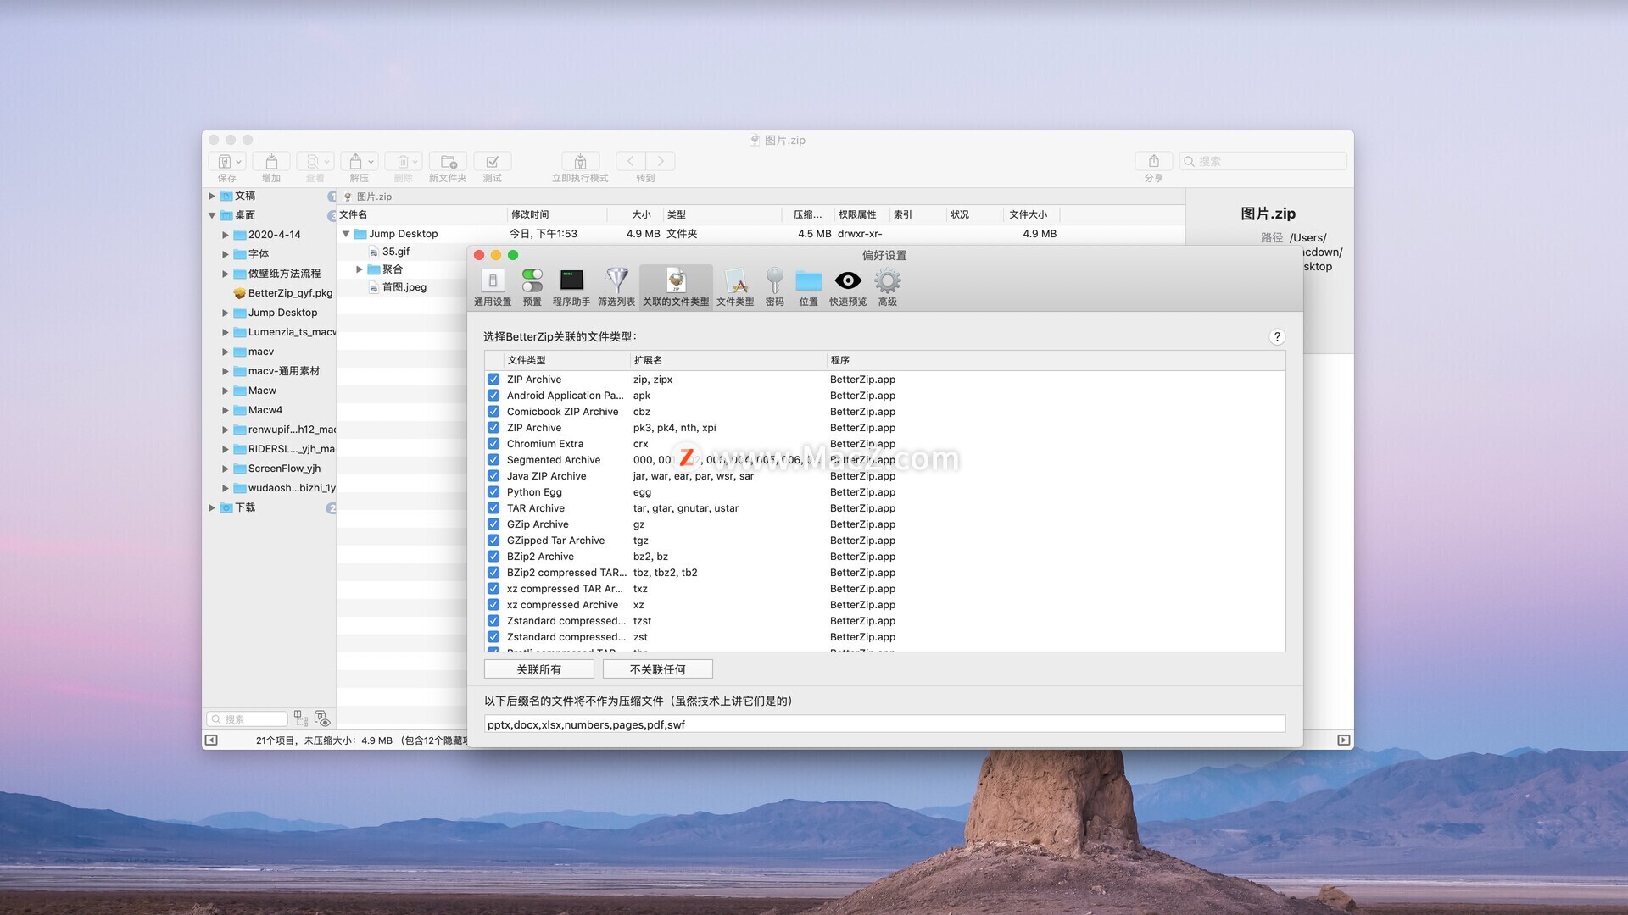Click the 解压 toolbar icon

360,162
